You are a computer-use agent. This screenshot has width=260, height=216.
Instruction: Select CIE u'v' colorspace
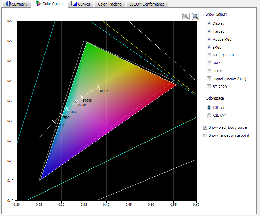pyautogui.click(x=209, y=115)
